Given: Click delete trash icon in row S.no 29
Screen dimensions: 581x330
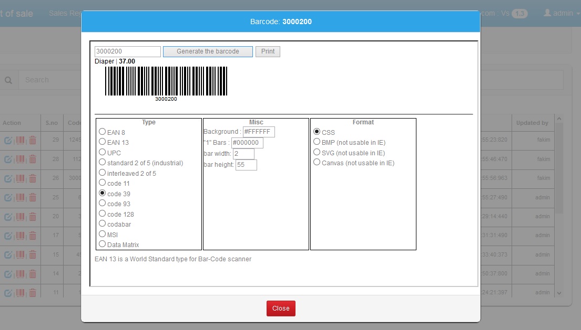Looking at the screenshot, I should click(x=33, y=140).
